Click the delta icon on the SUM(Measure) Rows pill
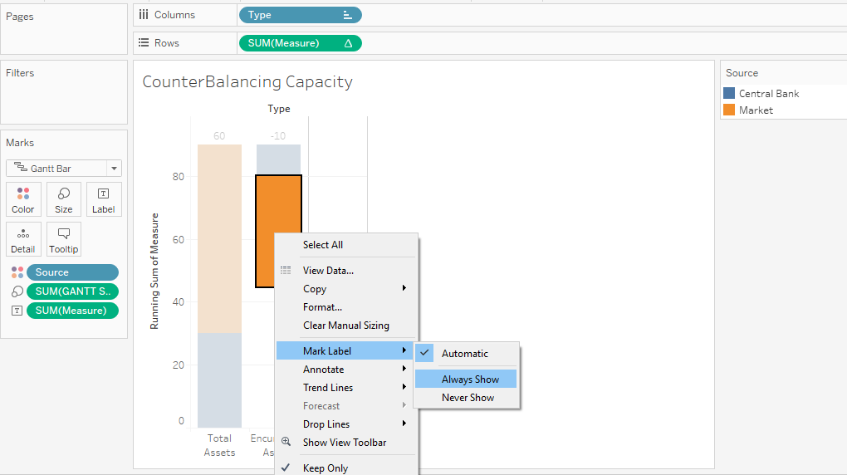Image resolution: width=847 pixels, height=475 pixels. pos(348,43)
